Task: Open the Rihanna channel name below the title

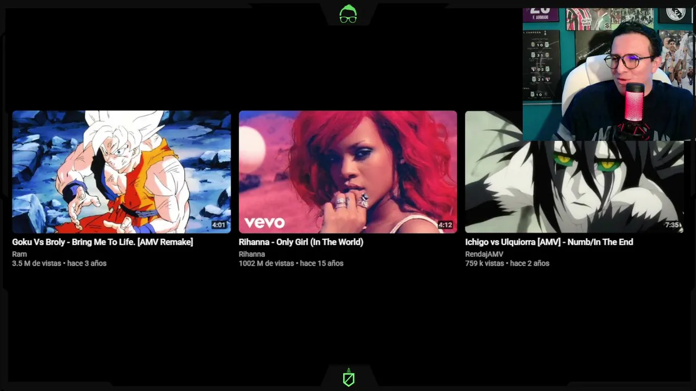Action: [252, 254]
